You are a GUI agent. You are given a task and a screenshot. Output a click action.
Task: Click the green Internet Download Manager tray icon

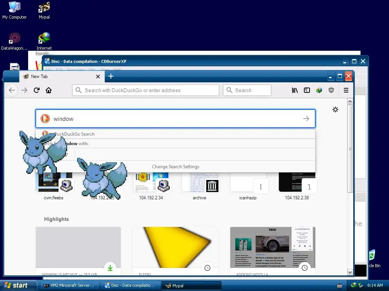click(354, 285)
